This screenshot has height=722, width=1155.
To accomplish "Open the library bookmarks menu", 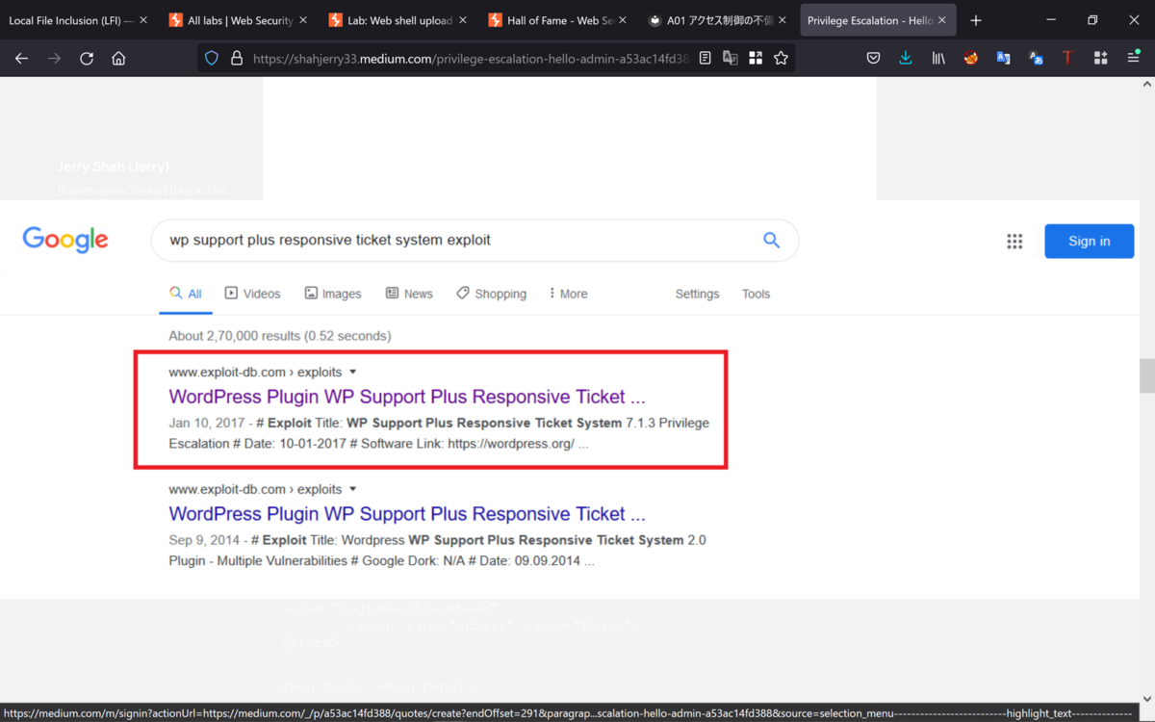I will click(x=938, y=59).
